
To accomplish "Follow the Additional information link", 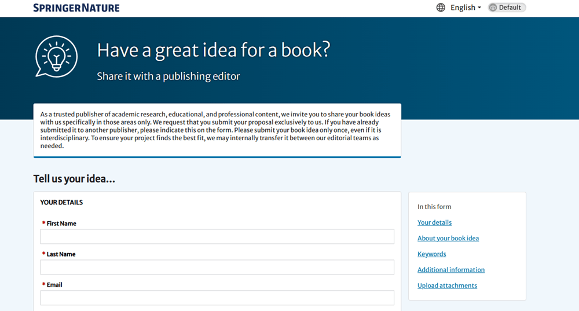I will 451,270.
